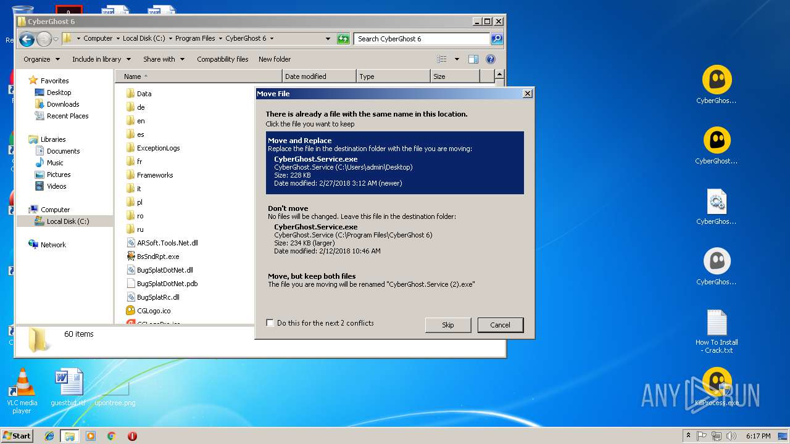The image size is (790, 444).
Task: Open the Explorer help icon
Action: coord(491,59)
